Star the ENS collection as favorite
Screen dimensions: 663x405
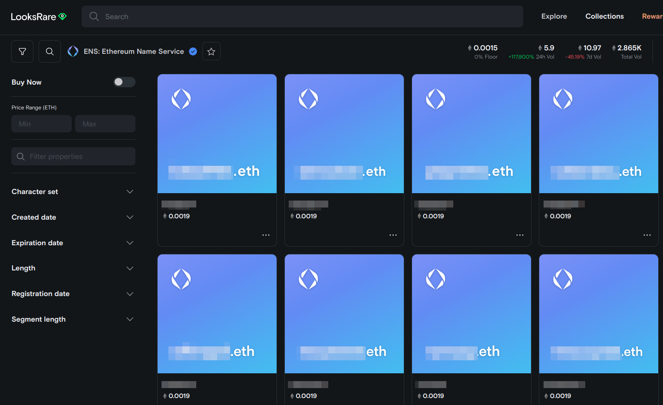pos(211,52)
